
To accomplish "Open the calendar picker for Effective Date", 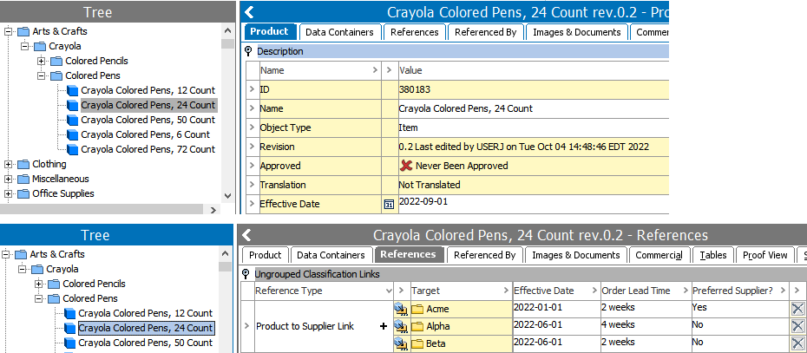I will tap(389, 205).
